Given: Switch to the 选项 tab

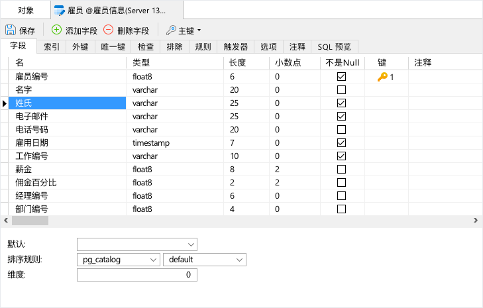Looking at the screenshot, I should tap(268, 47).
